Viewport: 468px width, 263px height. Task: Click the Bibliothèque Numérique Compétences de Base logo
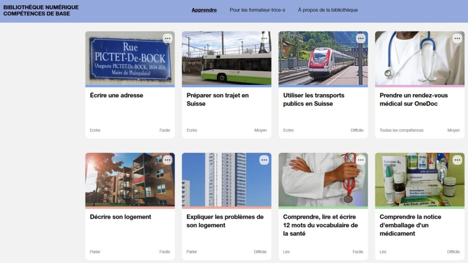point(41,11)
